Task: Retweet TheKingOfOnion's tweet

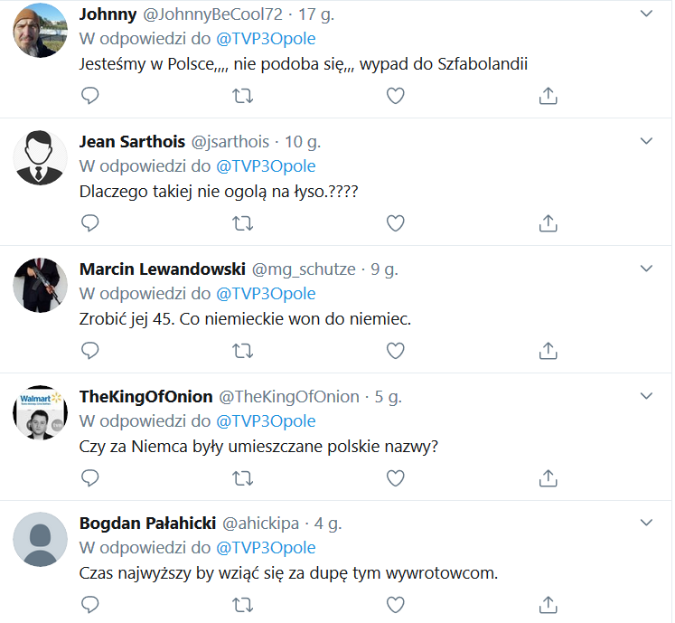Action: (242, 477)
